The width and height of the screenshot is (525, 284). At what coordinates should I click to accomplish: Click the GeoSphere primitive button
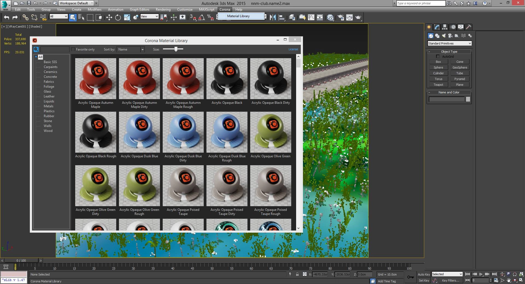point(460,67)
